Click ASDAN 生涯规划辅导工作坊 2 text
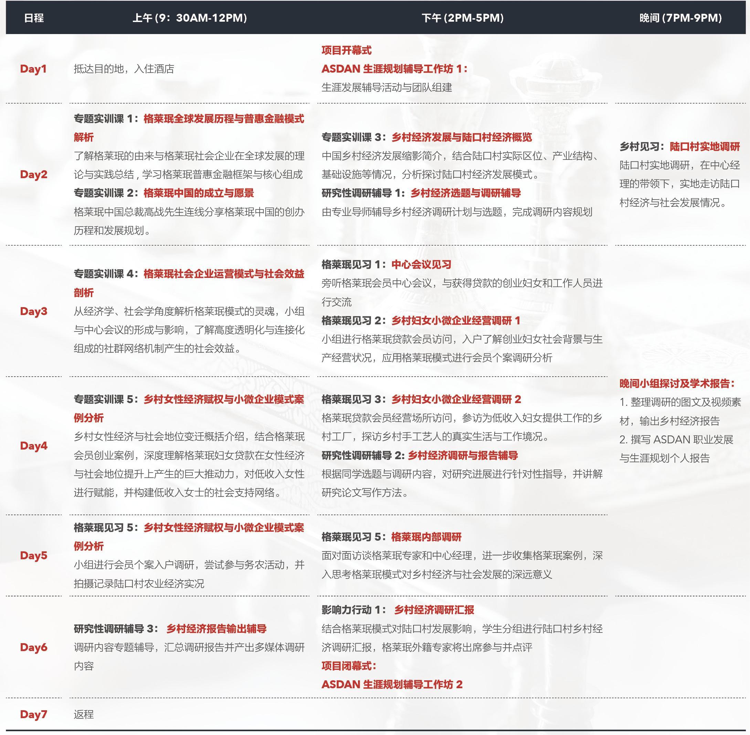This screenshot has width=750, height=735. click(x=392, y=684)
